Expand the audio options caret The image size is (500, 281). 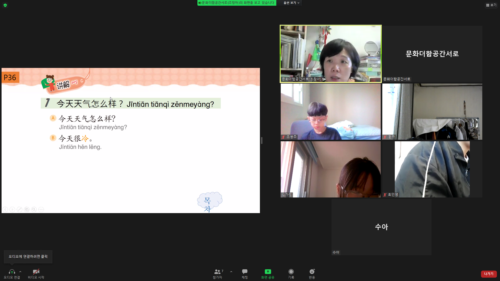(20, 272)
